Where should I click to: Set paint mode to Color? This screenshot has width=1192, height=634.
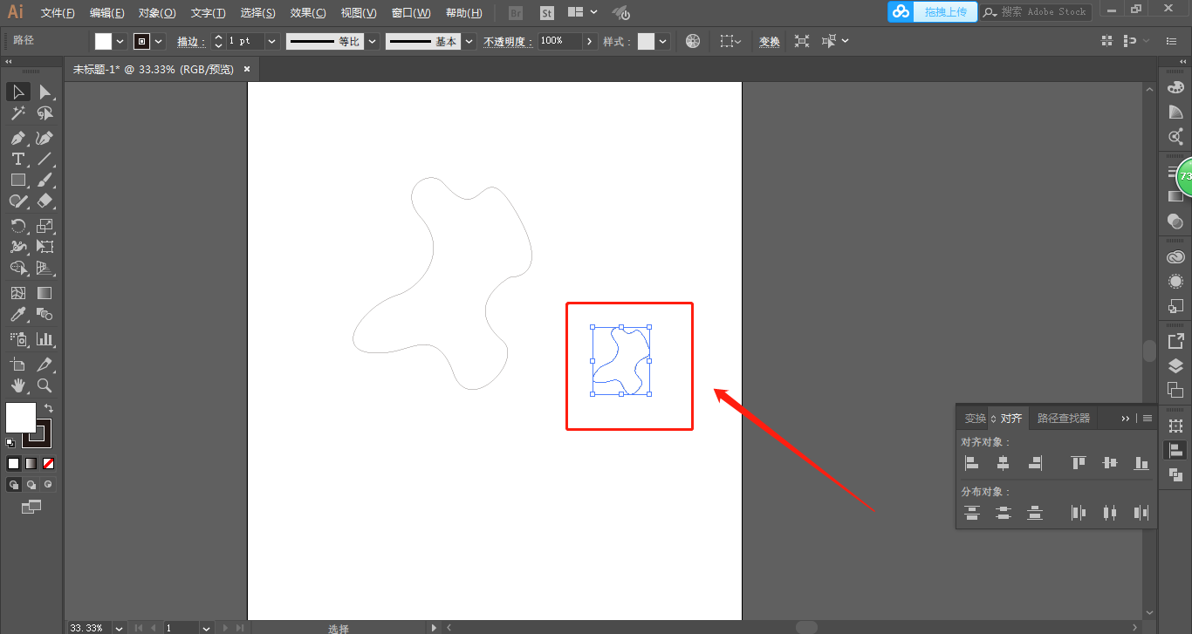coord(13,463)
